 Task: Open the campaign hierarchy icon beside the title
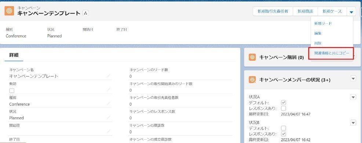(85, 13)
